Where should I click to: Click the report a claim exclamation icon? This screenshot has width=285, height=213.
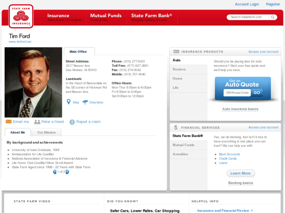tap(72, 122)
